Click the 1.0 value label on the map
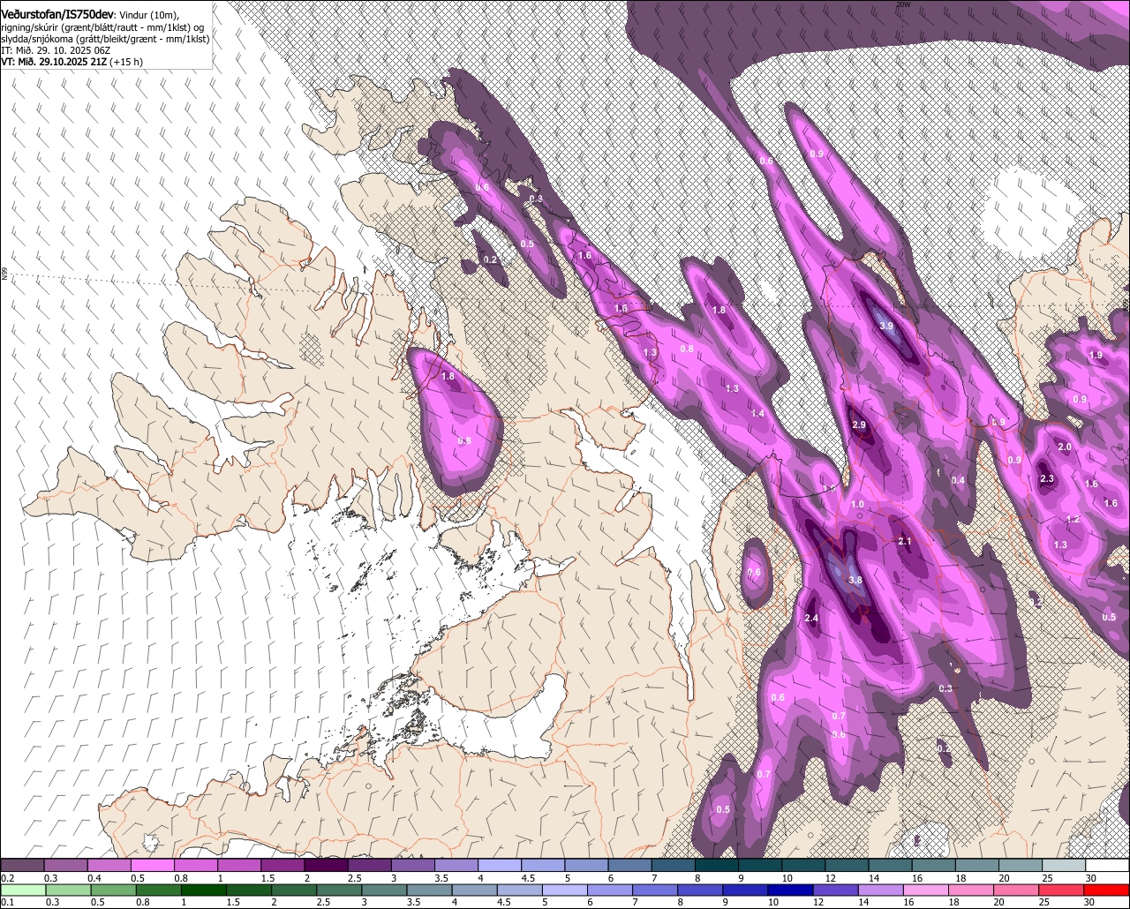 click(x=857, y=504)
